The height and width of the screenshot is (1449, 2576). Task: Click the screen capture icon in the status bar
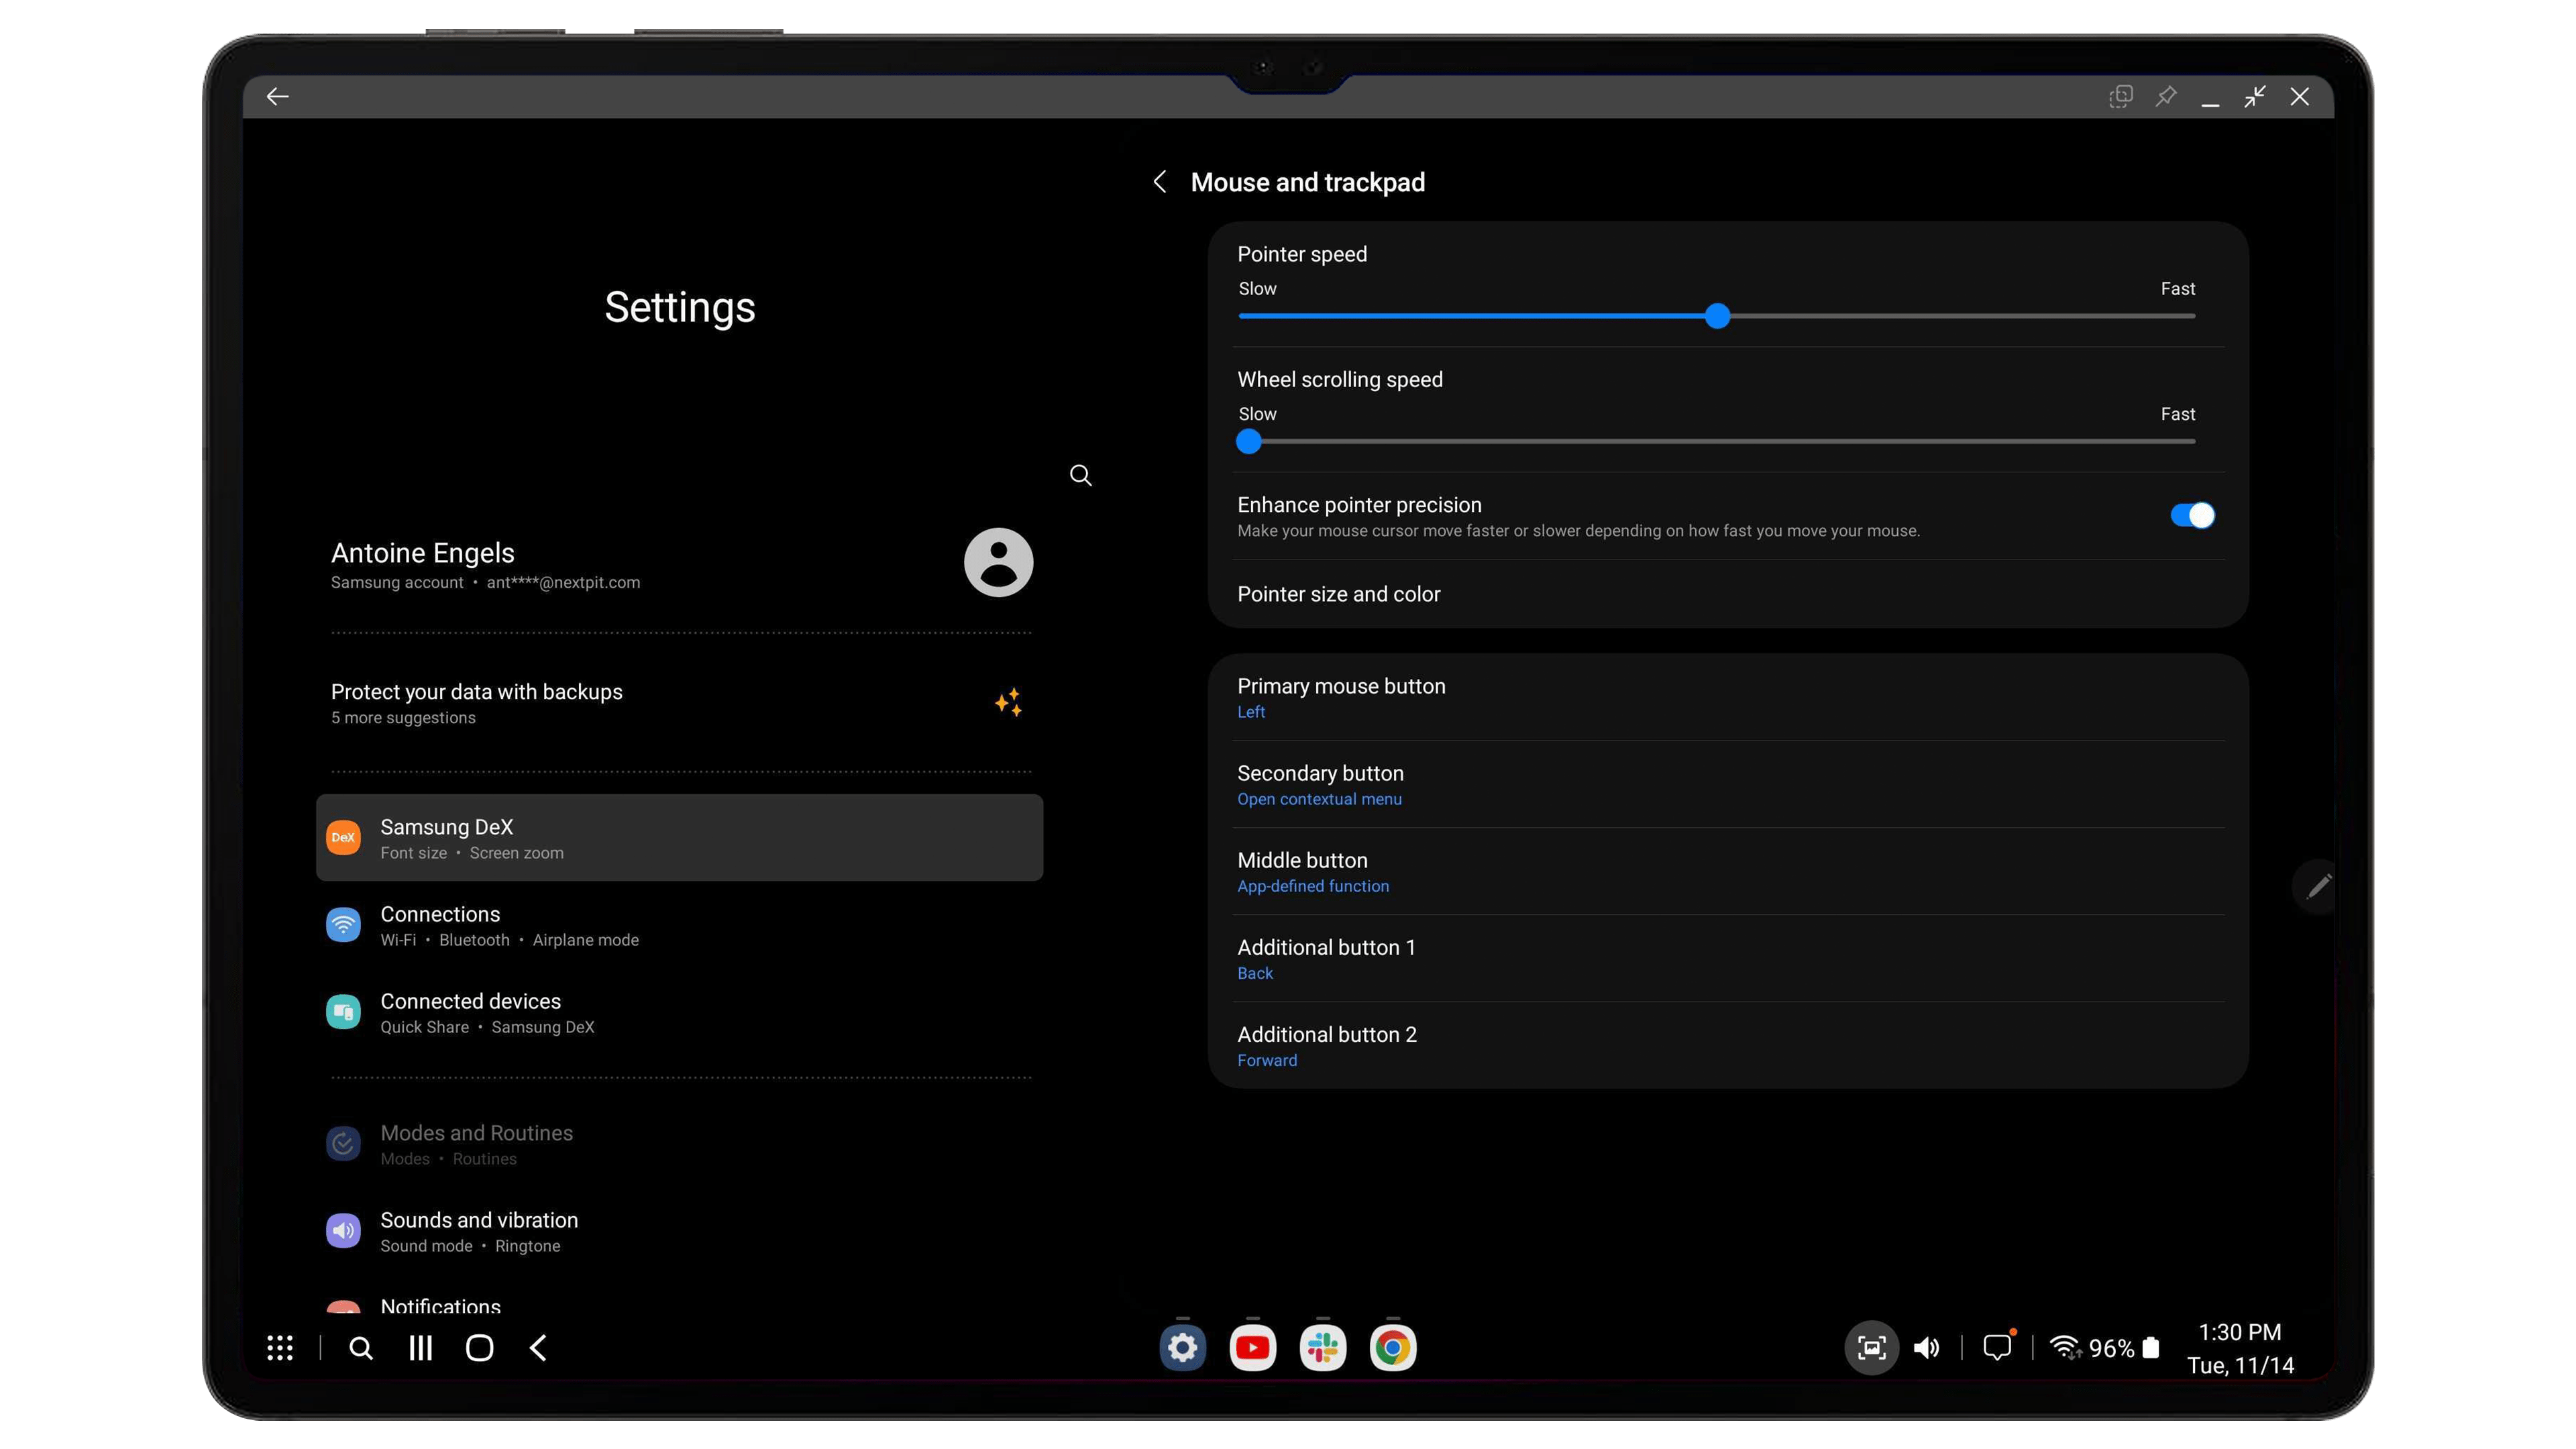[x=1871, y=1347]
